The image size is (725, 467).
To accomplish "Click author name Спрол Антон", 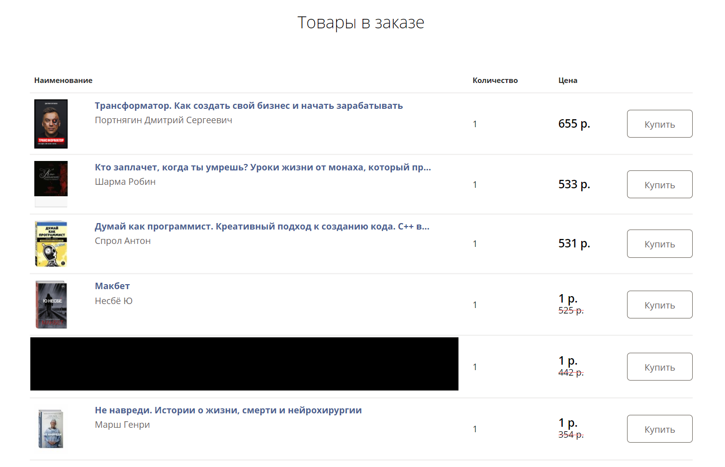I will pos(122,241).
